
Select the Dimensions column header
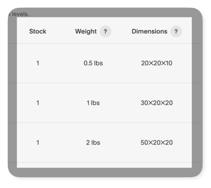pyautogui.click(x=149, y=31)
